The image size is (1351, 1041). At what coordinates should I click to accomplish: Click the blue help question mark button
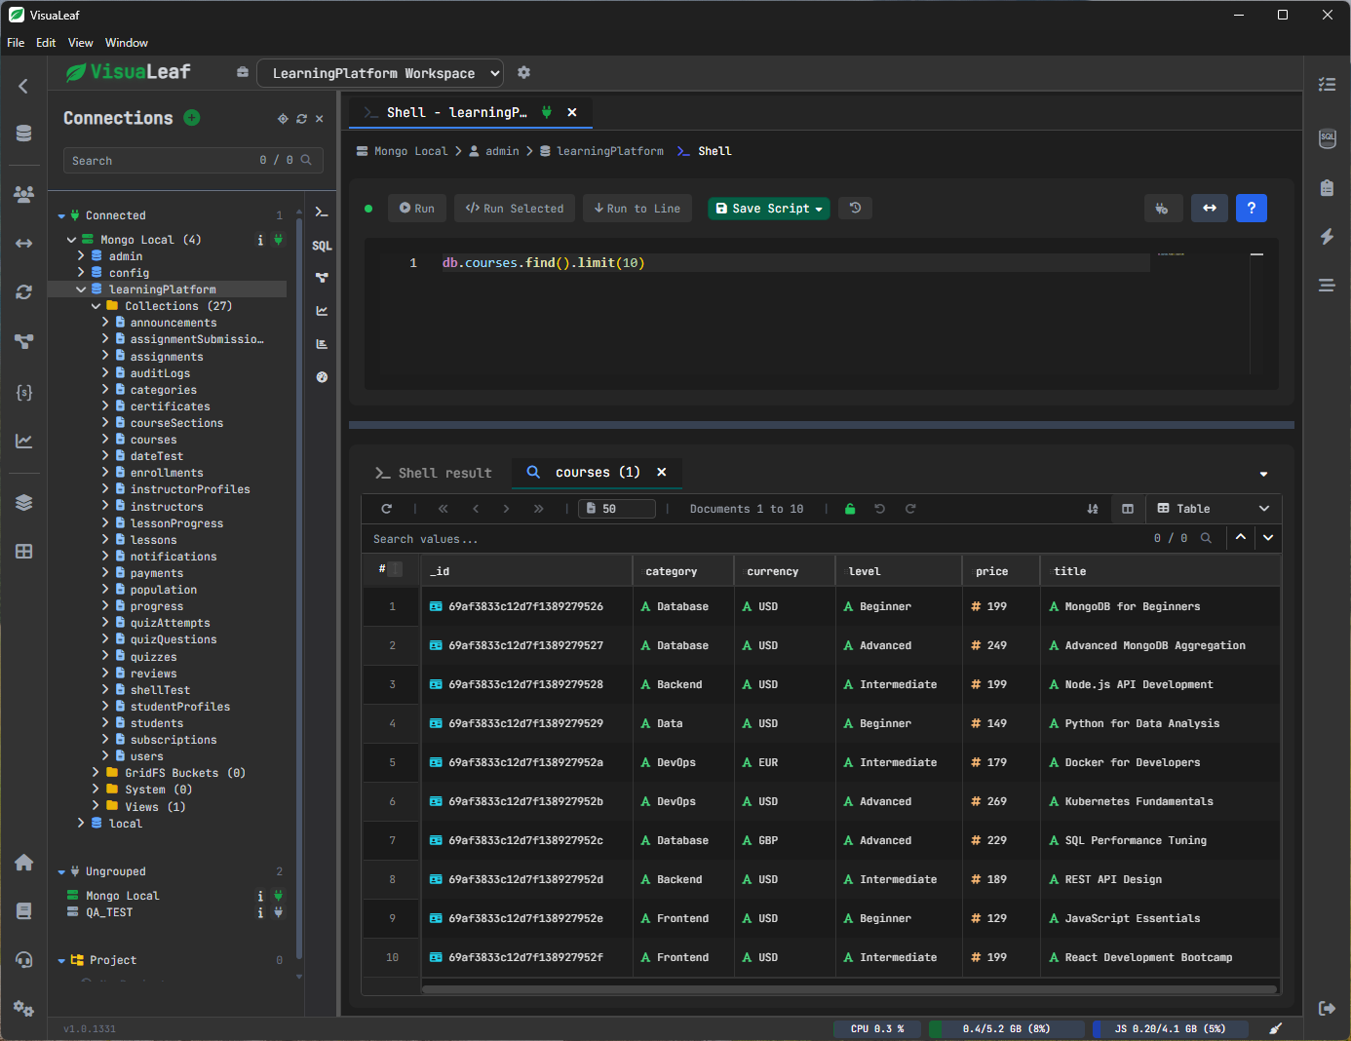[x=1252, y=209]
